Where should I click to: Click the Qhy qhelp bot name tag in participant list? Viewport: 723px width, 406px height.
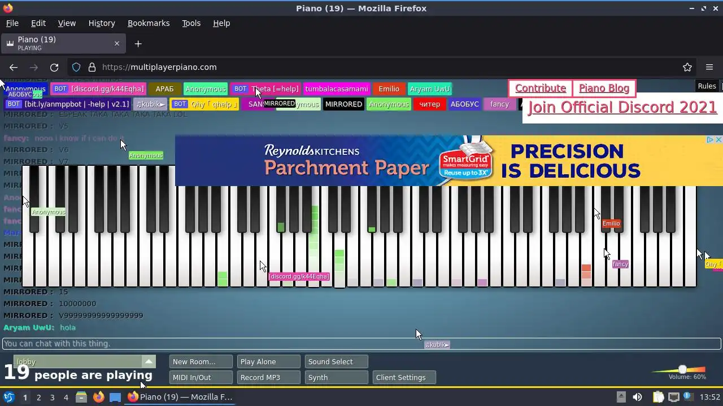click(x=204, y=104)
